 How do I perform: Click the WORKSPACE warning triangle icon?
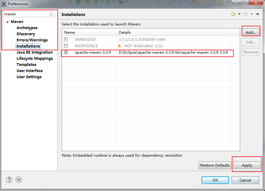[119, 46]
